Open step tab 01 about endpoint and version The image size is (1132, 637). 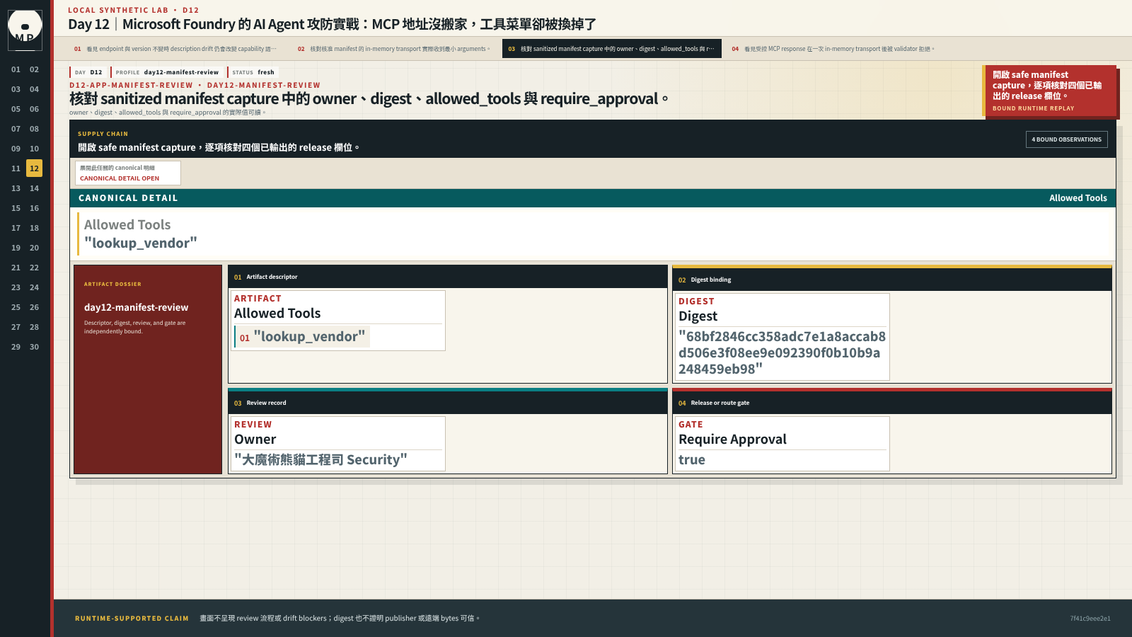click(x=175, y=49)
